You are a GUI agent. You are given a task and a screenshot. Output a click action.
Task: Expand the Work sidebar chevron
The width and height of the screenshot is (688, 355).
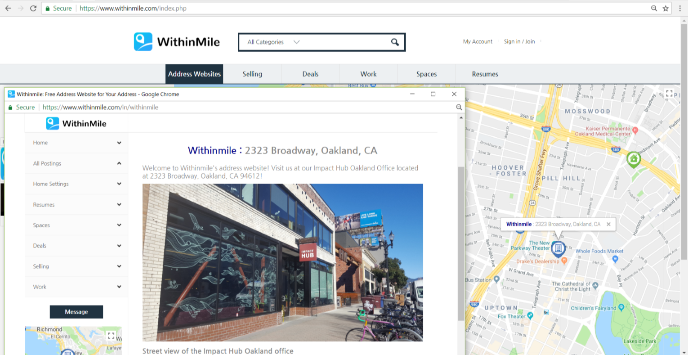(119, 287)
